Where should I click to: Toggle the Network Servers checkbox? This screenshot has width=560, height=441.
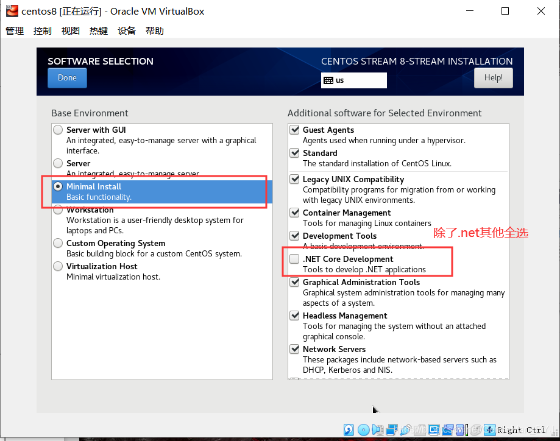(x=294, y=349)
